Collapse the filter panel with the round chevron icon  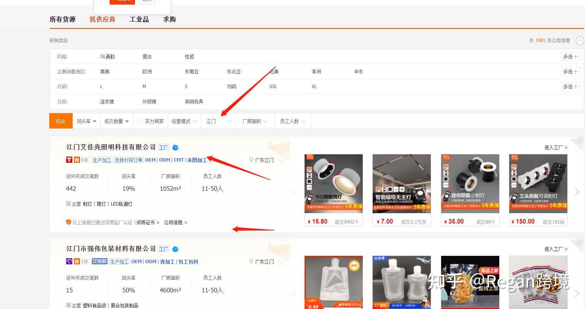[580, 40]
